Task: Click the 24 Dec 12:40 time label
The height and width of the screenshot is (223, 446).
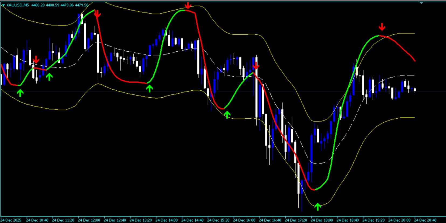Action: coord(115,220)
